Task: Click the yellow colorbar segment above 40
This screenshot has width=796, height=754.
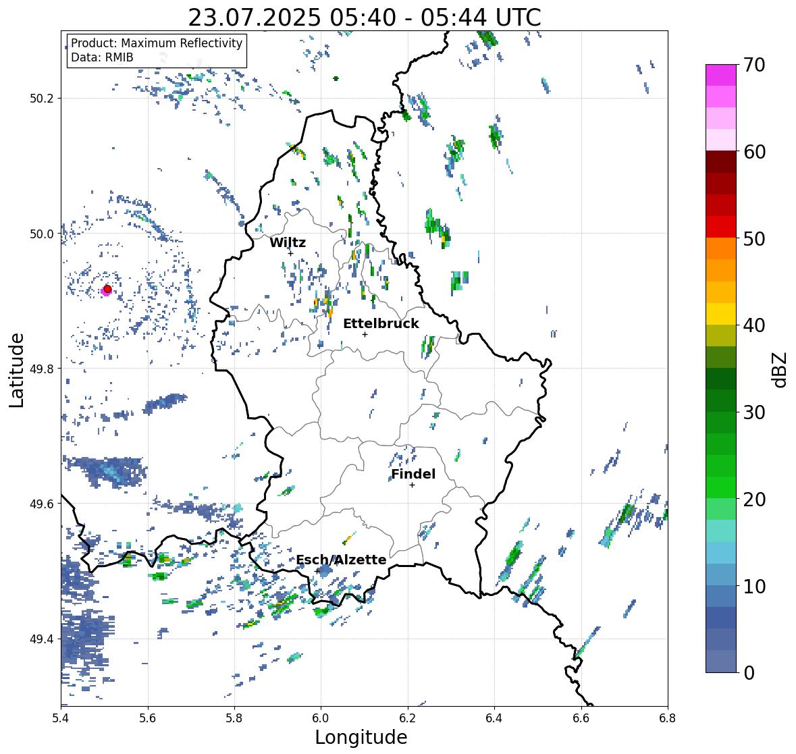Action: pyautogui.click(x=721, y=314)
